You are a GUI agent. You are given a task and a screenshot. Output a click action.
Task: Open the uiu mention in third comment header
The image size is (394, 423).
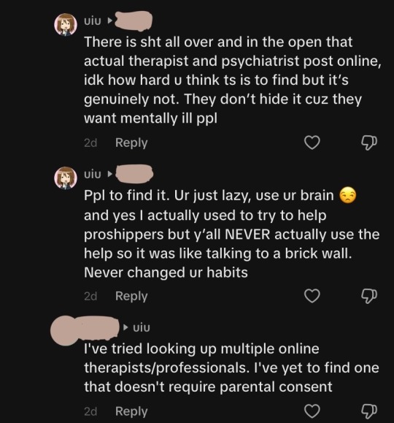(142, 327)
